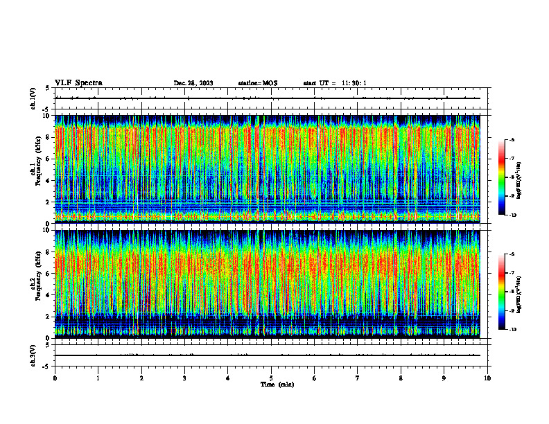
Task: Click the 2 kHz tick on ch.2 frequency axis
Action: coord(49,317)
